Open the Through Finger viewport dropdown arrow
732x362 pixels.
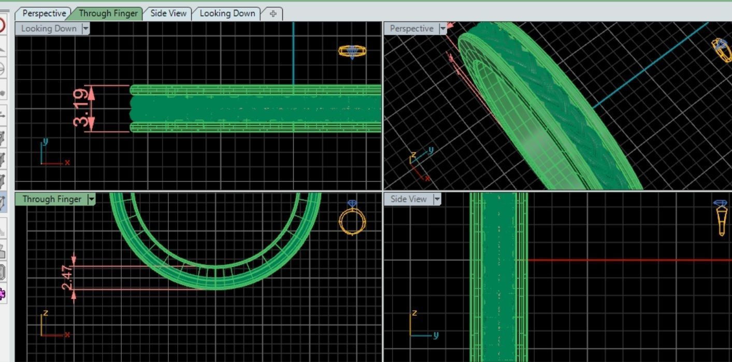point(91,199)
